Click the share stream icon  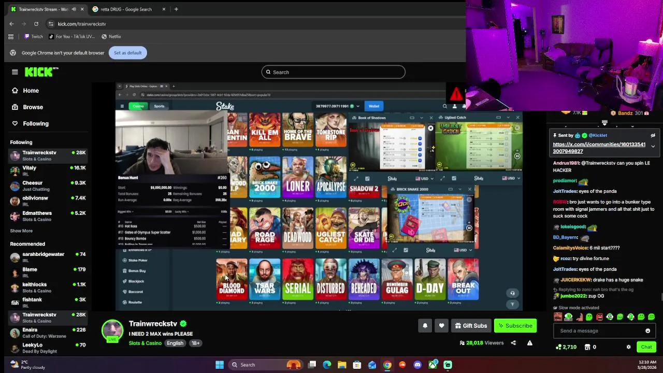tap(513, 343)
